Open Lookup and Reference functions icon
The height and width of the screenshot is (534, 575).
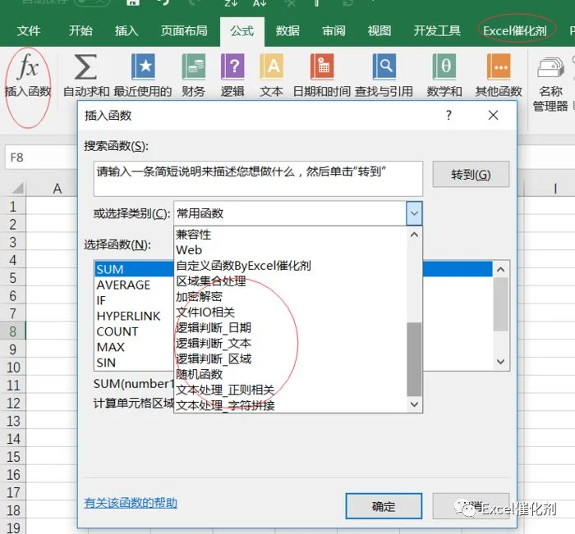tap(384, 66)
